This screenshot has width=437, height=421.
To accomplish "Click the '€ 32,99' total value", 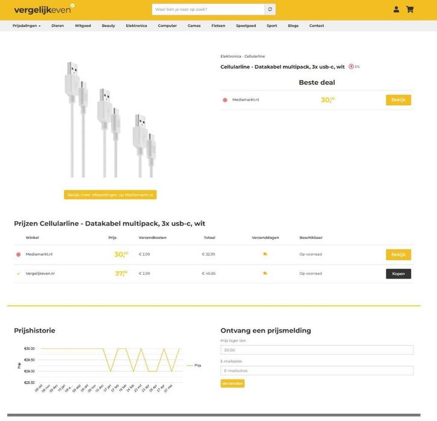I will [208, 254].
